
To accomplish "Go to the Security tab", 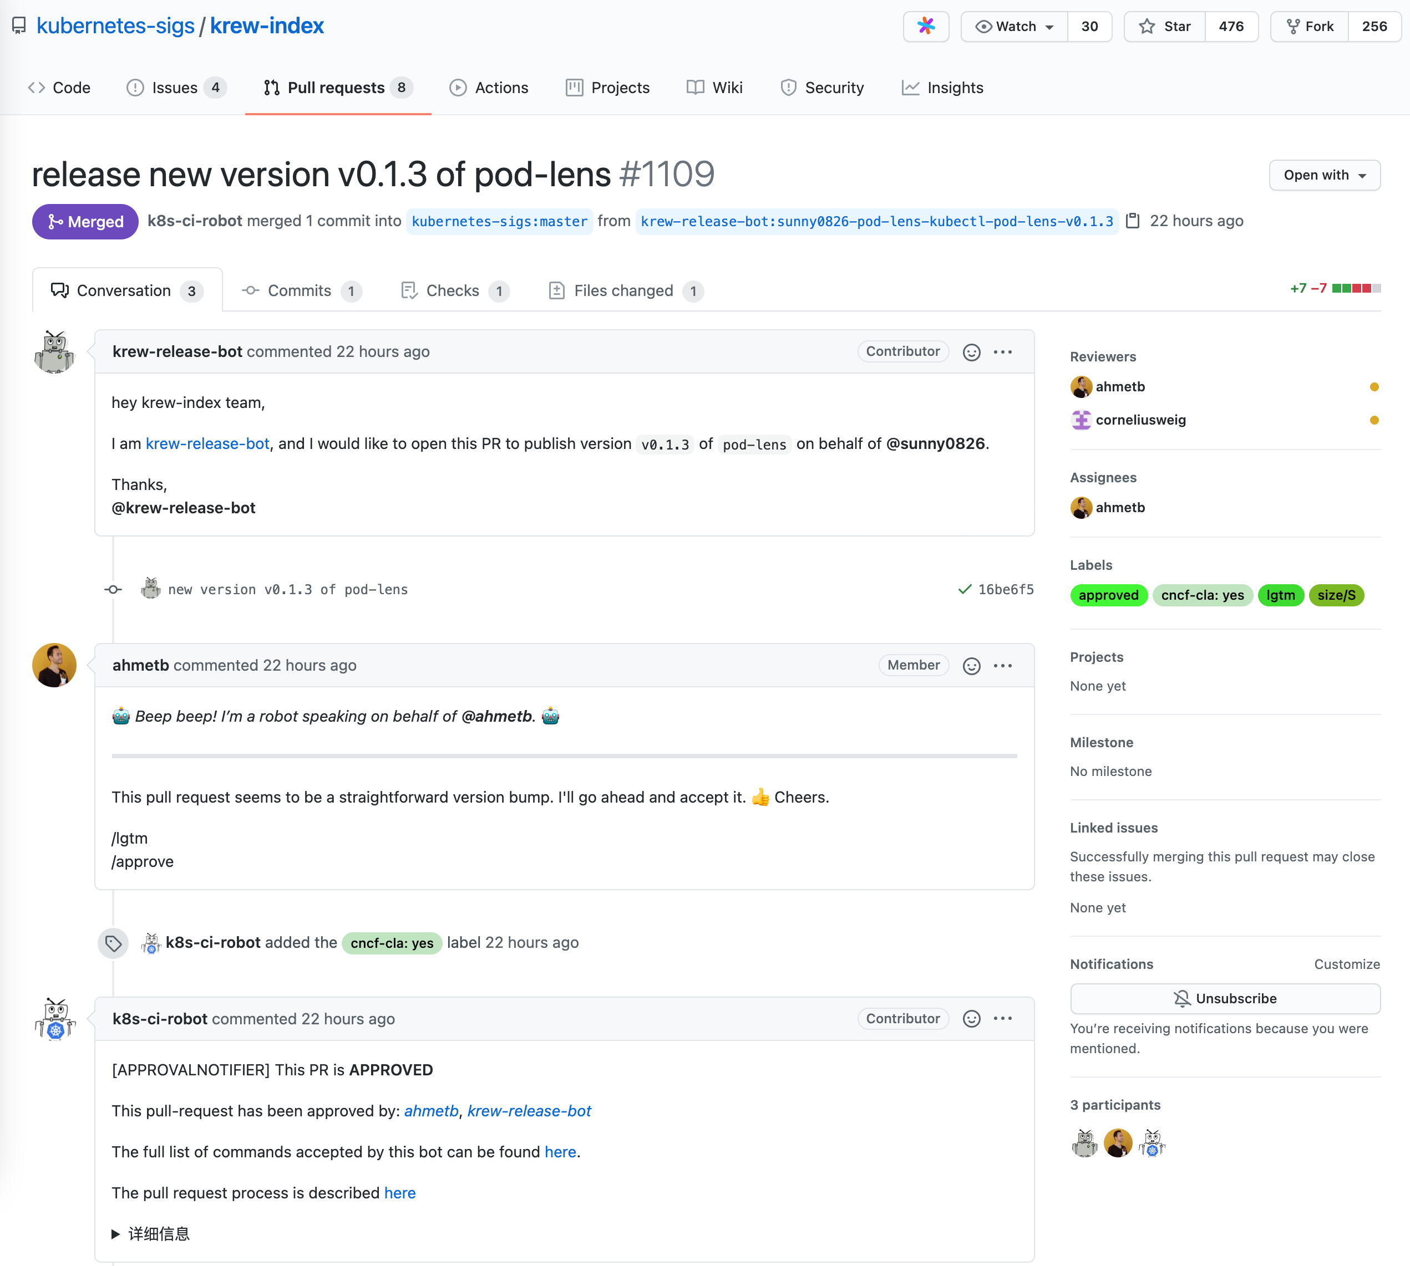I will (822, 88).
